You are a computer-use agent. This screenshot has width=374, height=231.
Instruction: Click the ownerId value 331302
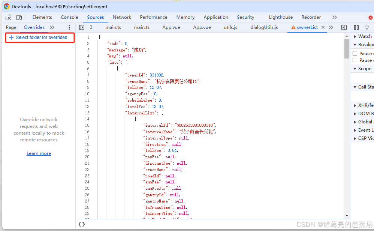tap(157, 75)
